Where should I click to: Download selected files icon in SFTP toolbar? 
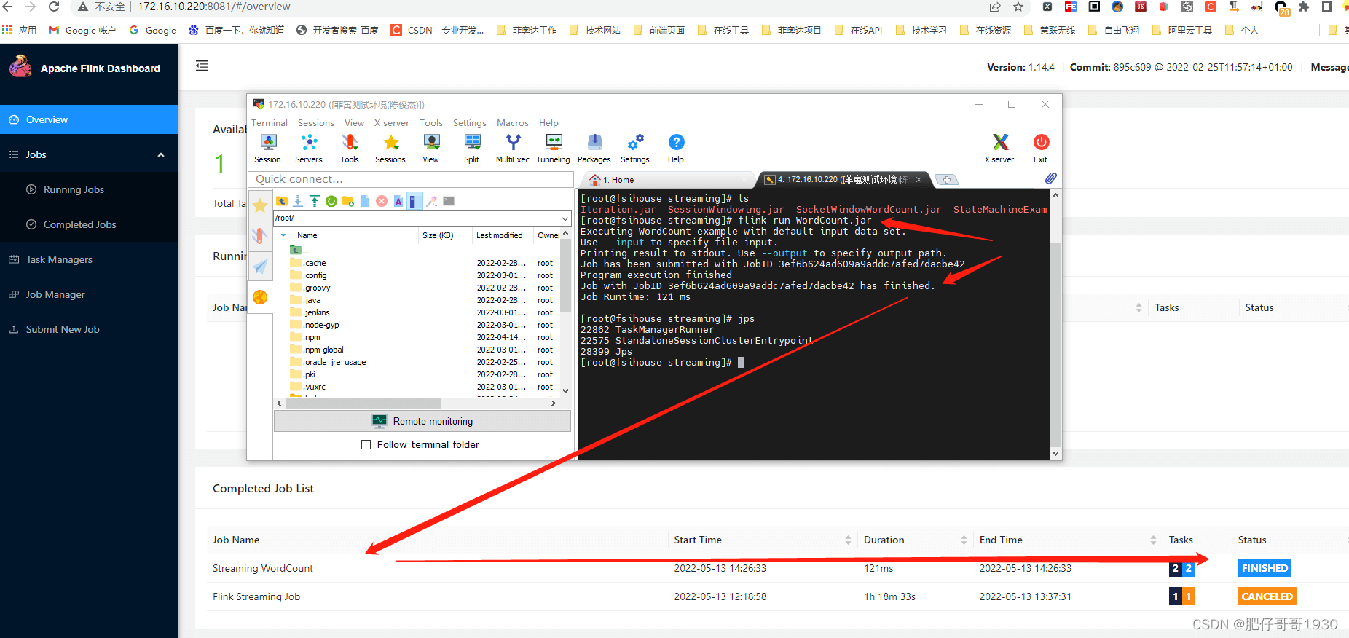coord(298,201)
